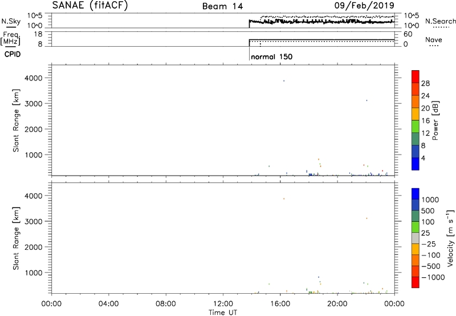Click the light green Power colorbar segment
The height and width of the screenshot is (316, 456).
(x=416, y=126)
